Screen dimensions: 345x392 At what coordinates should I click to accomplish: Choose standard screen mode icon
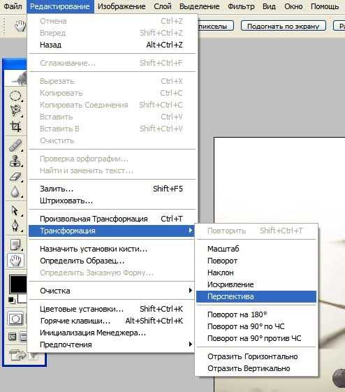click(12, 337)
